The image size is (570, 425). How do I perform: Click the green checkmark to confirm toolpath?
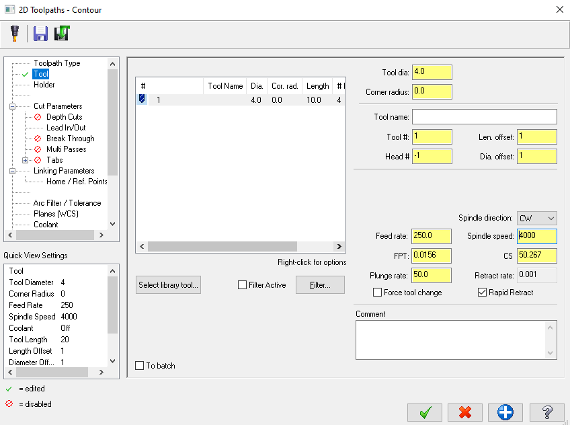coord(425,412)
